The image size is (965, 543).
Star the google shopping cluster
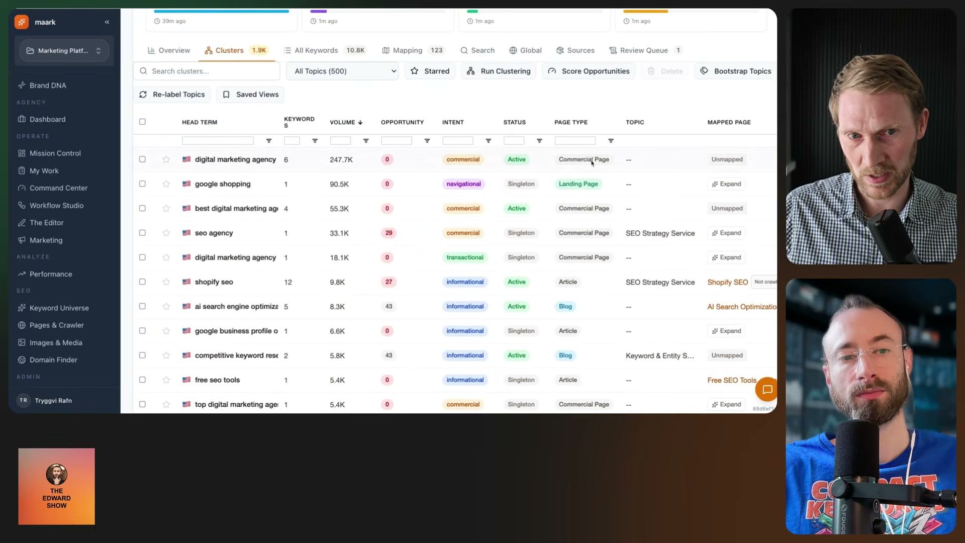[166, 184]
